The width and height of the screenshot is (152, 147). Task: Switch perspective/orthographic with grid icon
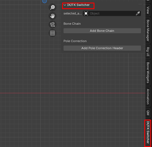pos(52,33)
